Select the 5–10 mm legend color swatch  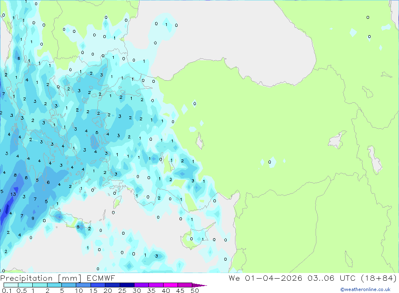69,285
